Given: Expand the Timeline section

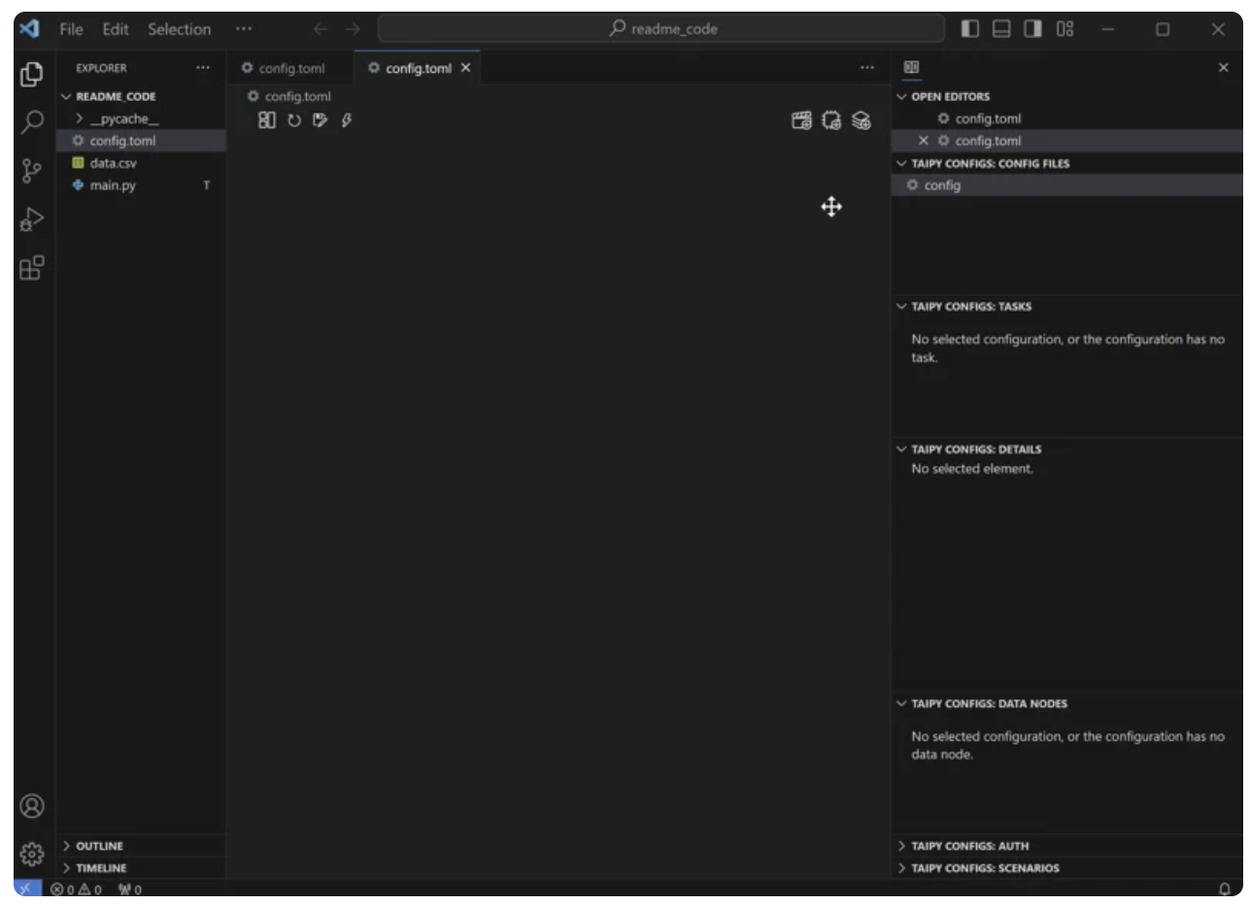Looking at the screenshot, I should 141,867.
